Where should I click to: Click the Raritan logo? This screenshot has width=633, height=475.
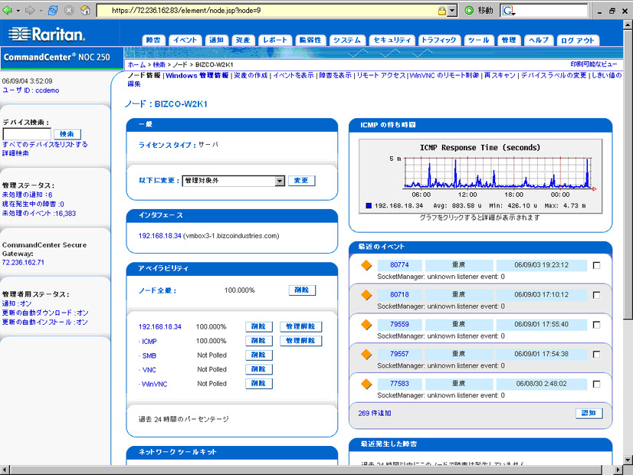(x=47, y=34)
